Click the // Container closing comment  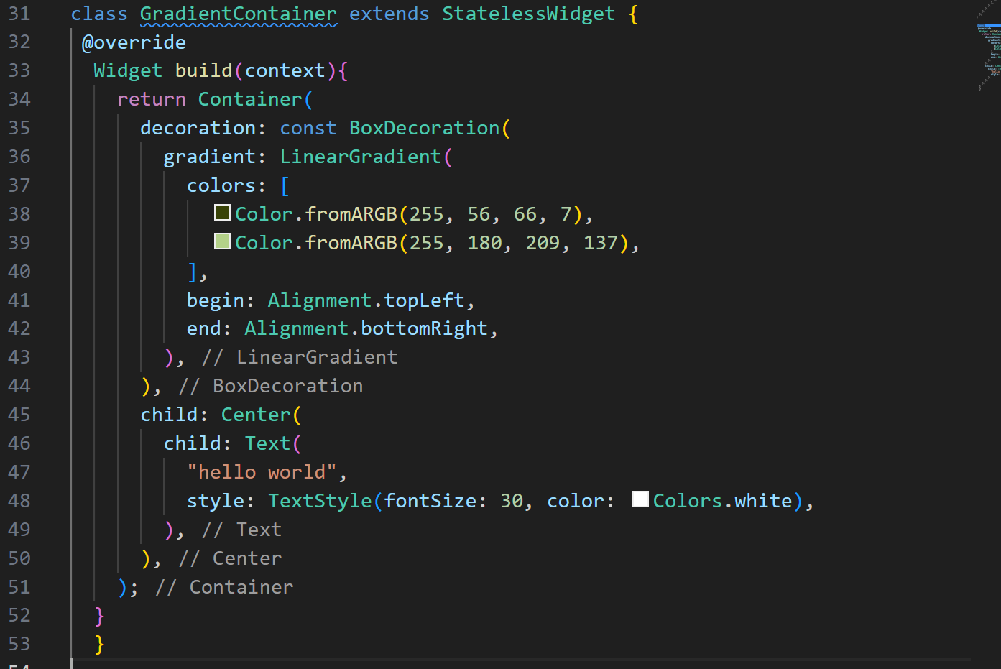[x=224, y=587]
